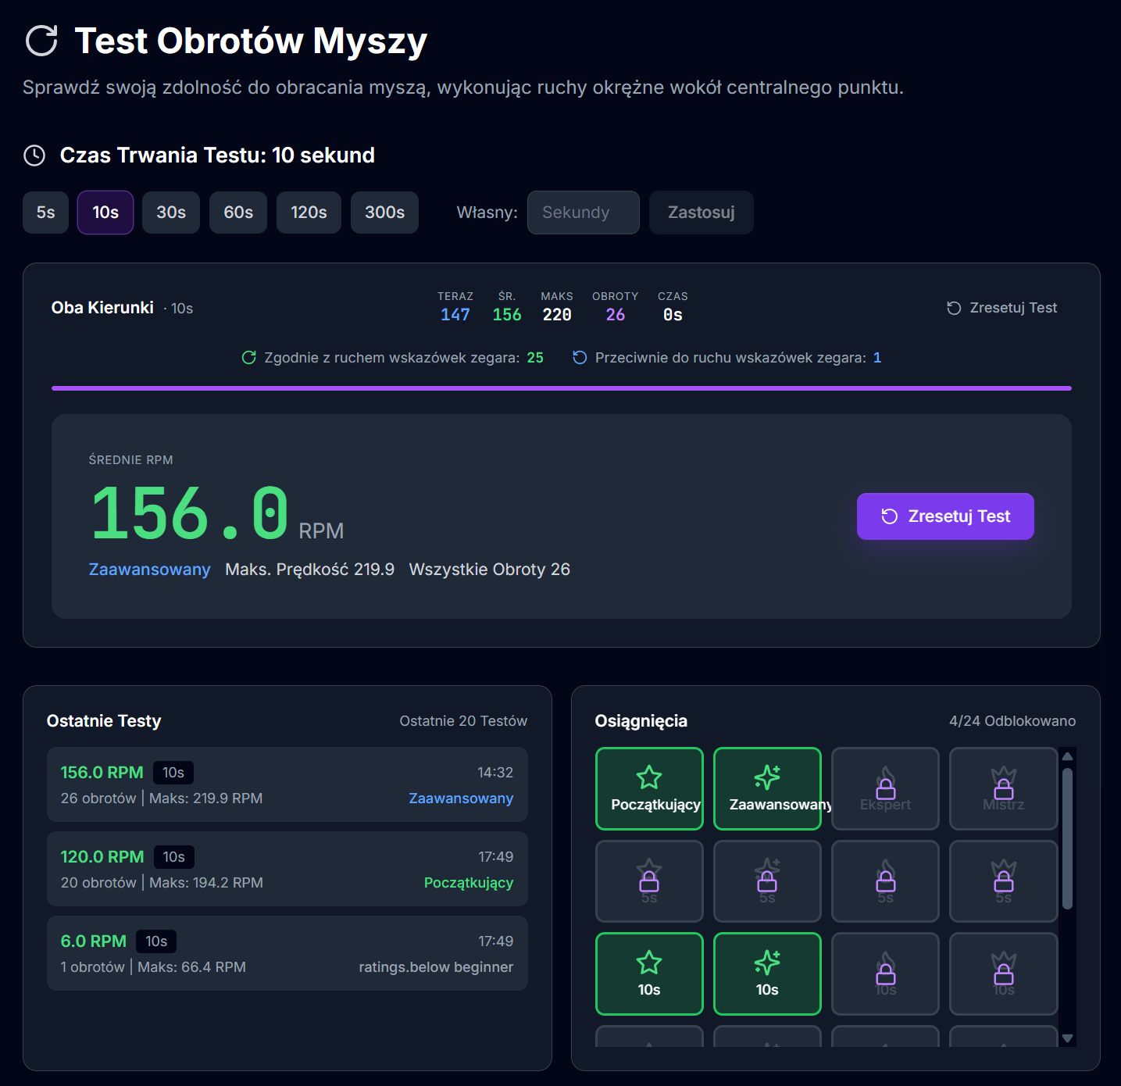Screen dimensions: 1121x1086
Task: Choose the 5s test duration
Action: (45, 213)
